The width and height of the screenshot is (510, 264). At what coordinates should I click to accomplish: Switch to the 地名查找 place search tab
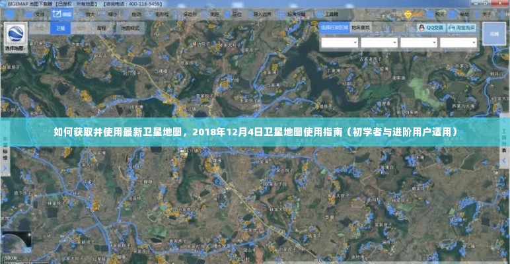[361, 28]
